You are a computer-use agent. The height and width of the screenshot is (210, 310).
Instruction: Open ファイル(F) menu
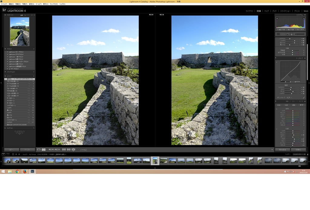pos(4,4)
